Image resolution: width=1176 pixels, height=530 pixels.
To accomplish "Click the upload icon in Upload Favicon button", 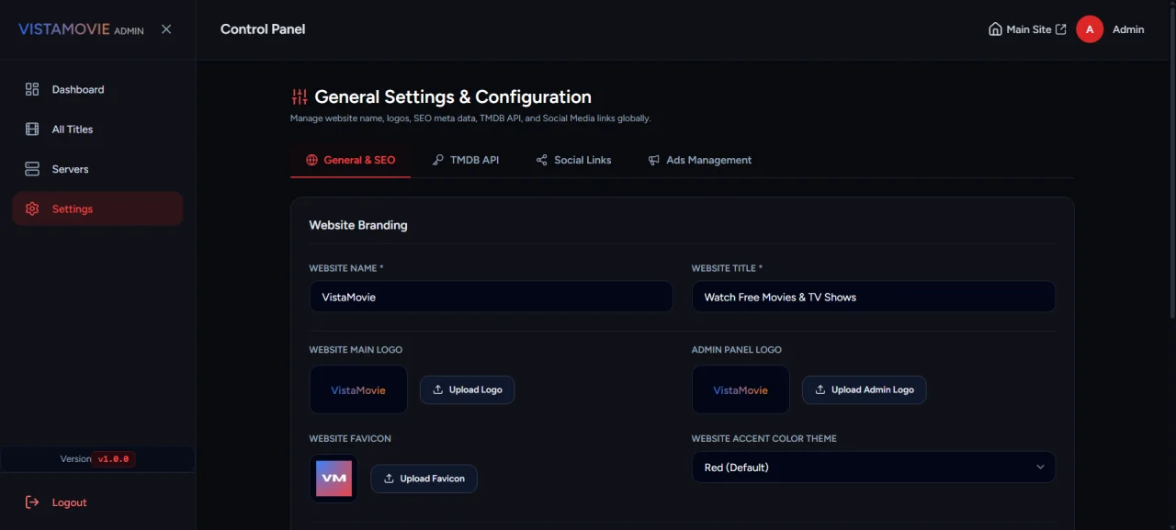I will click(389, 479).
